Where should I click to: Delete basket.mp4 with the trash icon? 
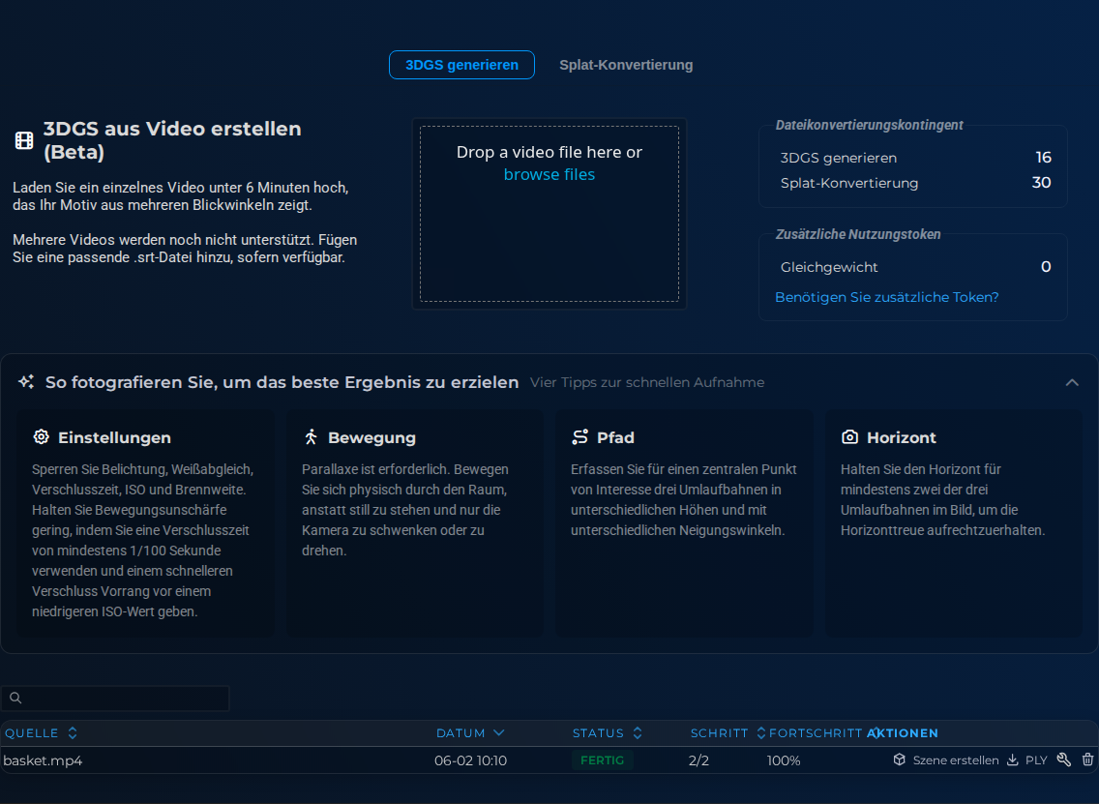coord(1087,759)
